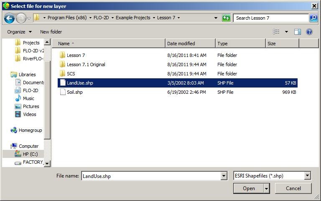321x201 pixels.
Task: Select the Soil.shp file
Action: 74,92
